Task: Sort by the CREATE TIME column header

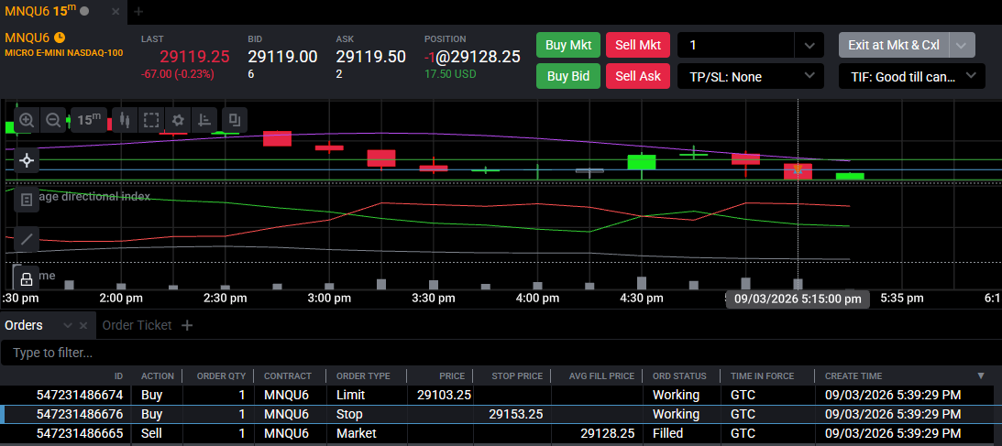Action: pos(853,375)
